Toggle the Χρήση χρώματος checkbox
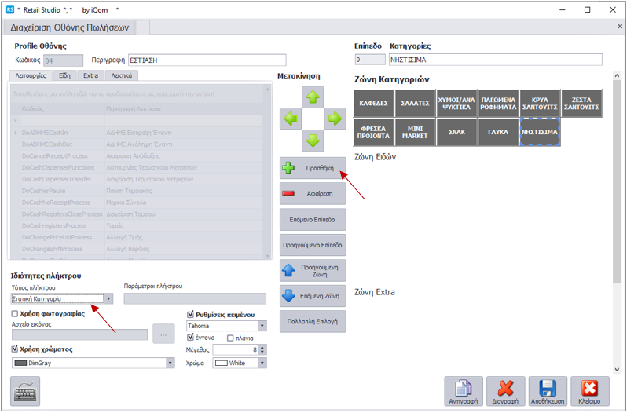This screenshot has width=627, height=413. tap(15, 349)
